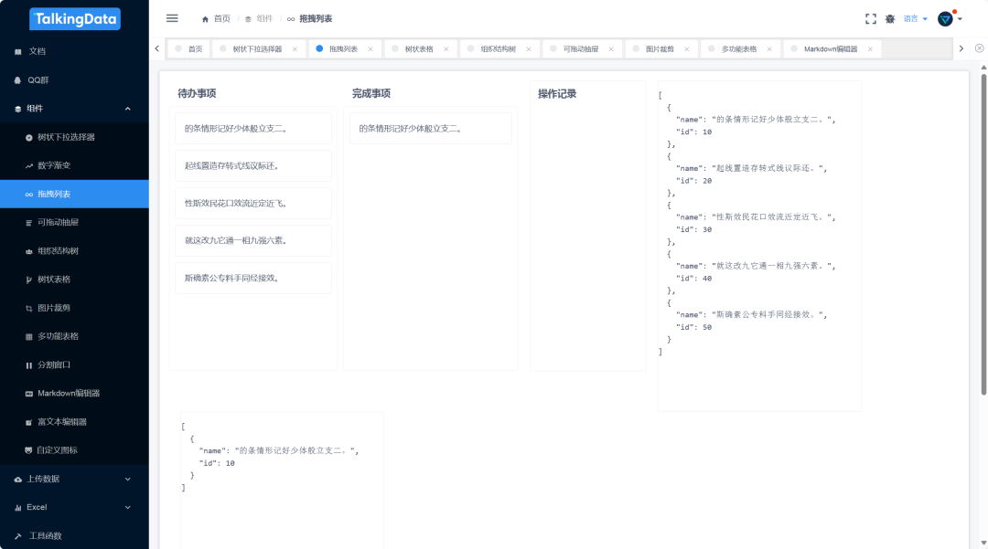Close the 多功能表格 tab
The width and height of the screenshot is (988, 549).
pyautogui.click(x=769, y=49)
